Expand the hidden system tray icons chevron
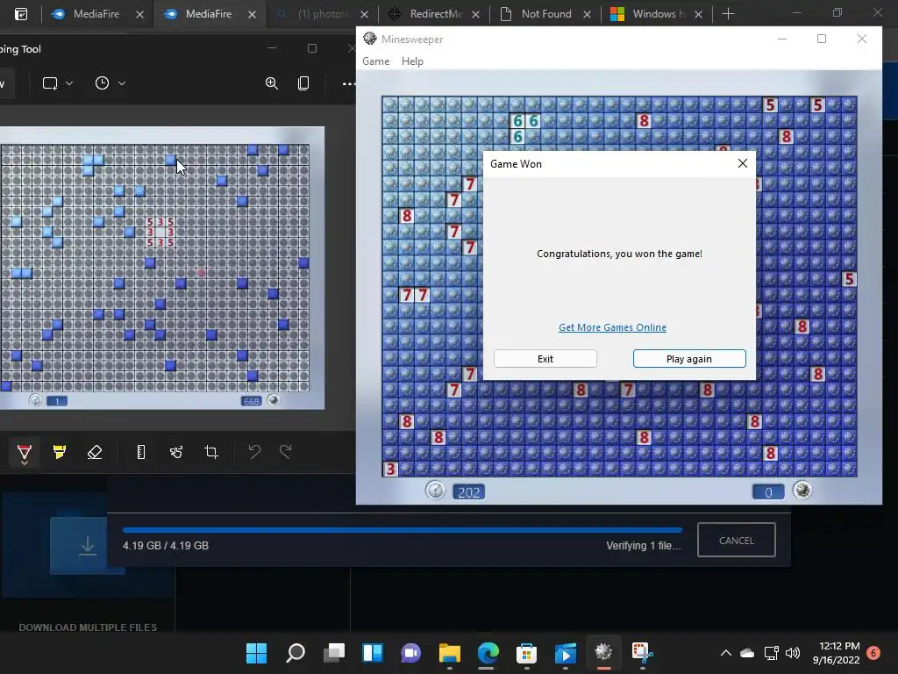This screenshot has width=898, height=674. coord(725,653)
